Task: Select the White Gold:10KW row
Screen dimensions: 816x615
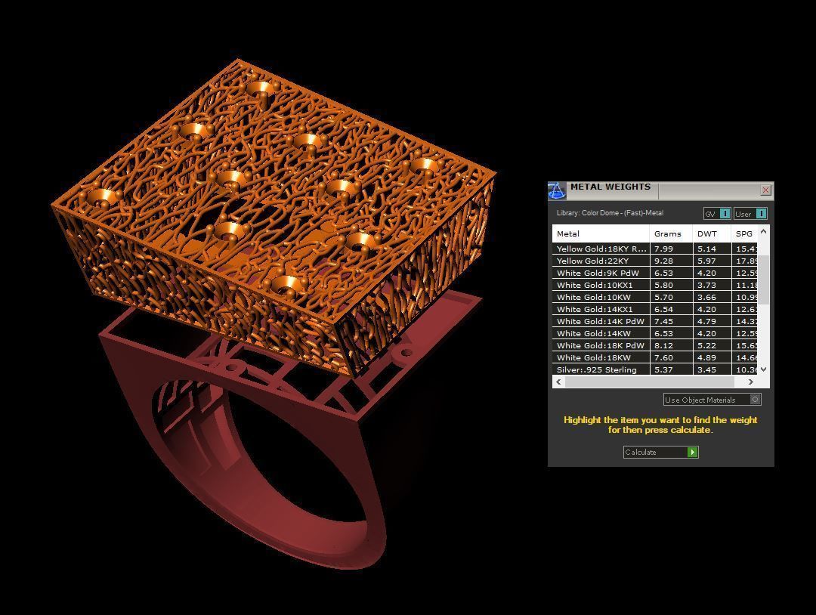Action: 654,297
